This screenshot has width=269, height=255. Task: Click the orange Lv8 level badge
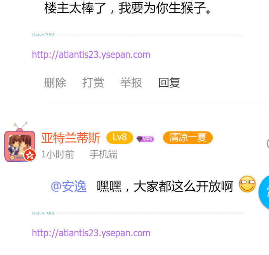pyautogui.click(x=120, y=138)
